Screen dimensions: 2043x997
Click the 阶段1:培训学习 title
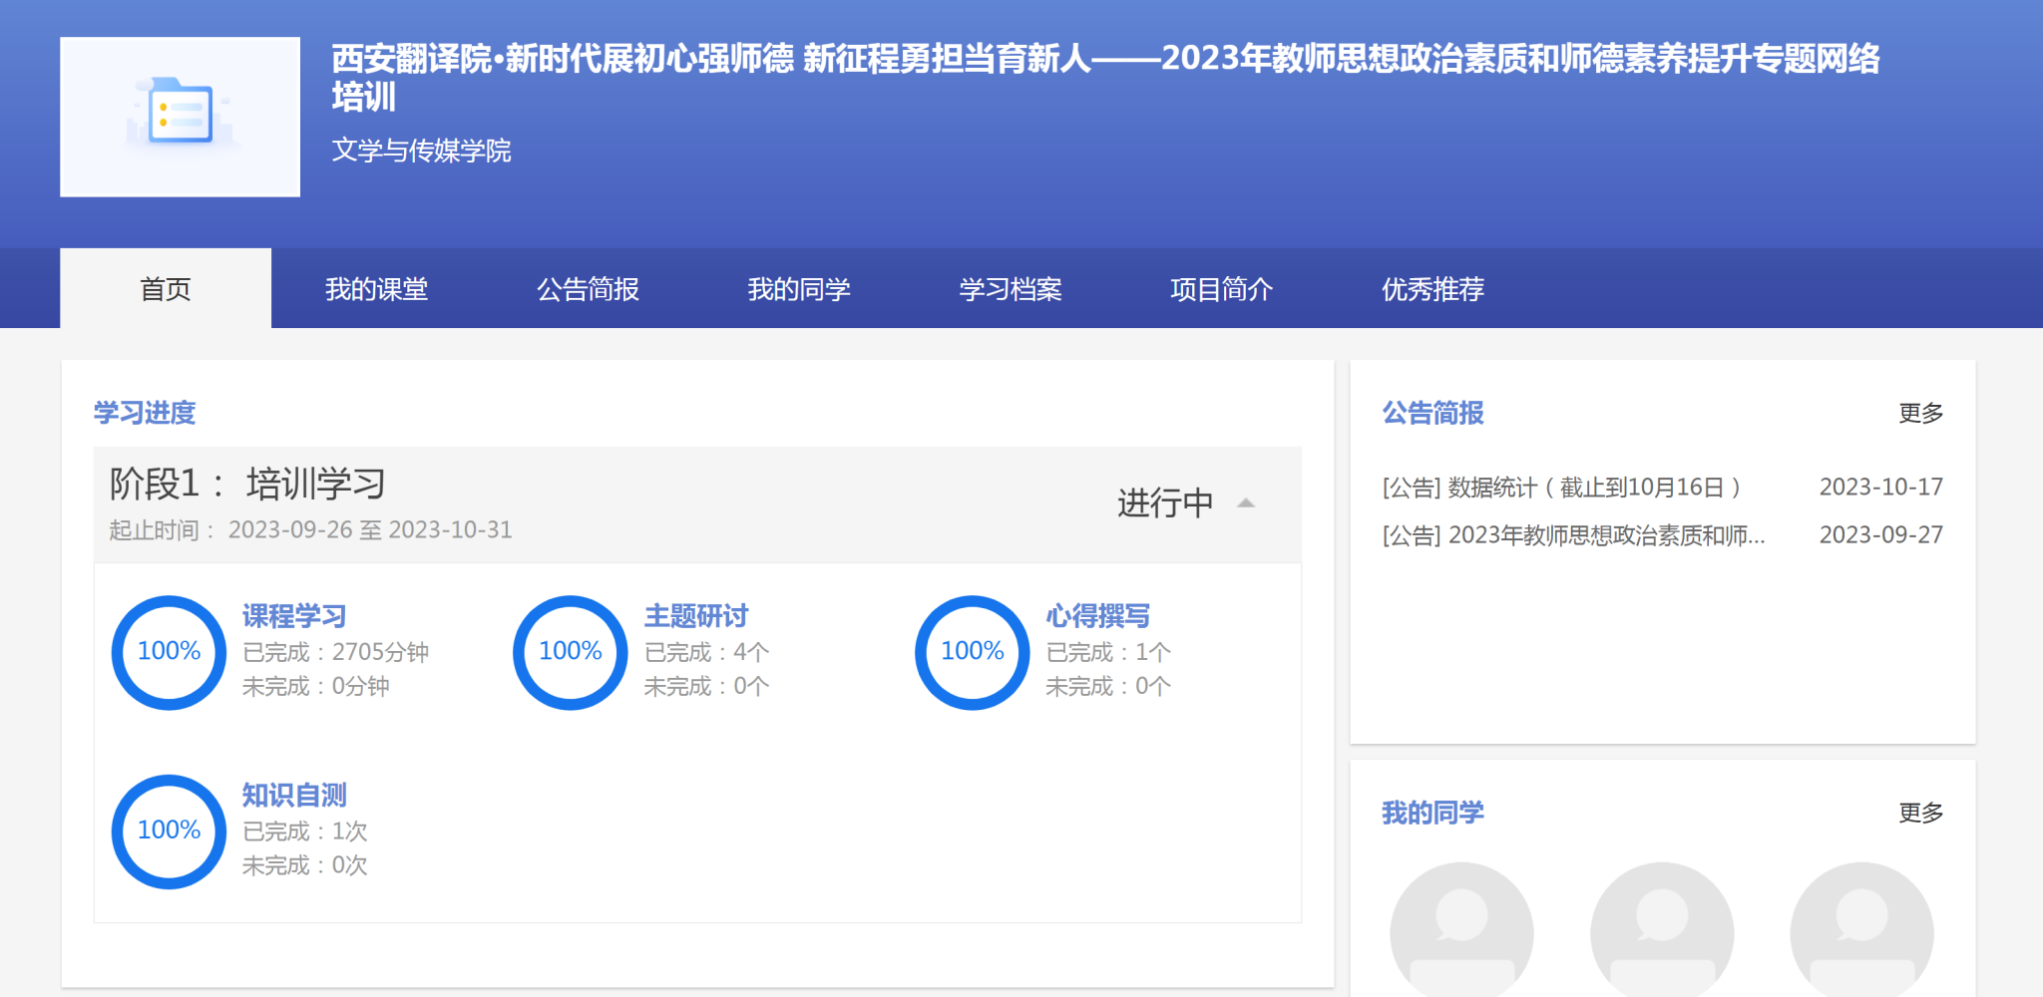[x=247, y=485]
